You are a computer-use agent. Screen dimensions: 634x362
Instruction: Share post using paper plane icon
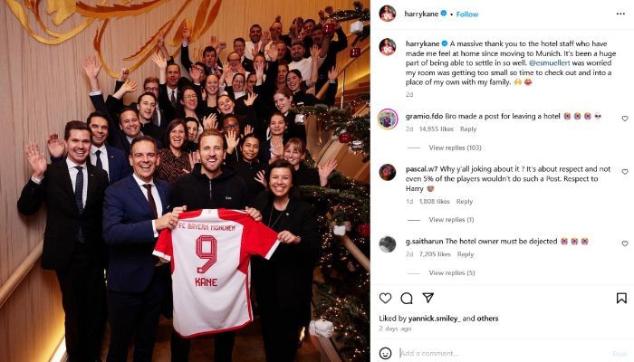[427, 298]
